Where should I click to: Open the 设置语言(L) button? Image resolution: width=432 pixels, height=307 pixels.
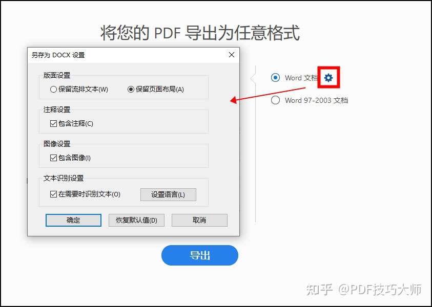pyautogui.click(x=168, y=194)
